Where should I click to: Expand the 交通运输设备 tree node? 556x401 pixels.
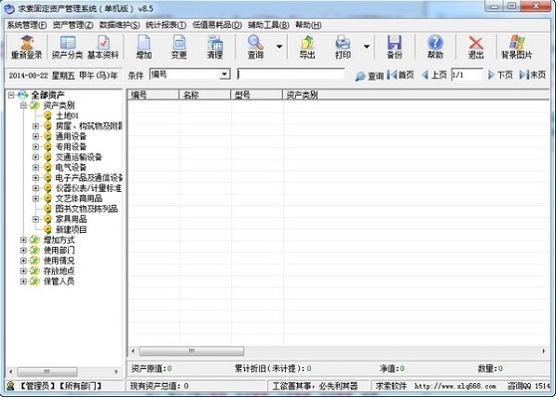[x=36, y=157]
